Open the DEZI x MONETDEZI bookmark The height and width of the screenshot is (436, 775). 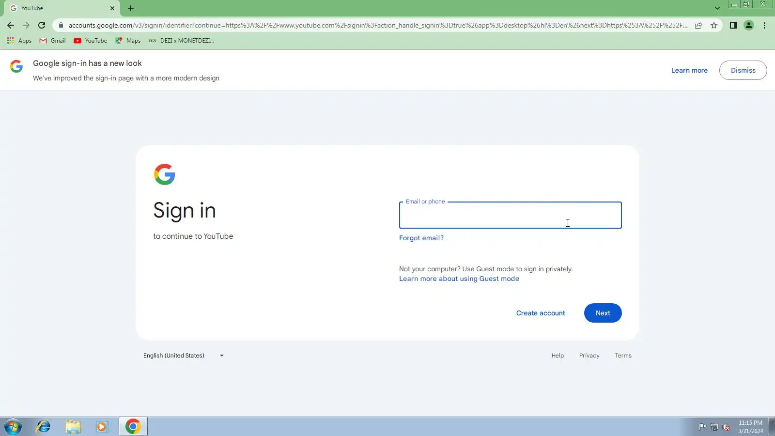tap(181, 41)
